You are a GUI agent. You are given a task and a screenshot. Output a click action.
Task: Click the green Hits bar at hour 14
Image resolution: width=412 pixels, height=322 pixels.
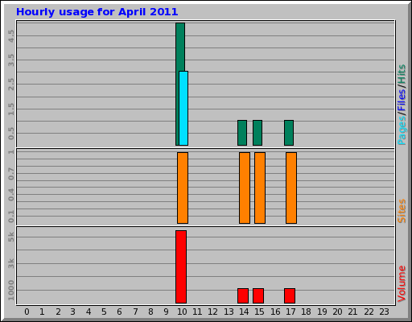(242, 133)
